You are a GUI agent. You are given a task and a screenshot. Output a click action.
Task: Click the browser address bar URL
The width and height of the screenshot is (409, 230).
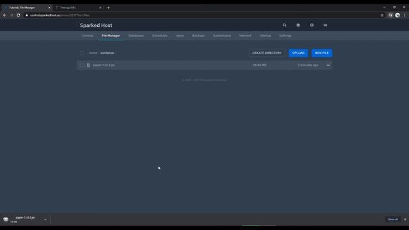[59, 15]
